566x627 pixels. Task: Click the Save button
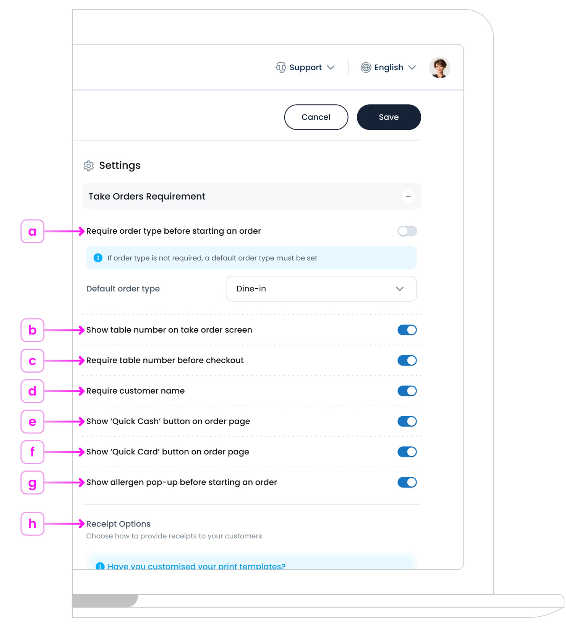(x=389, y=117)
